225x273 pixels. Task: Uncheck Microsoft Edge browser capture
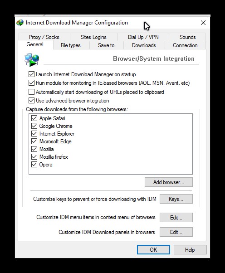coord(34,141)
